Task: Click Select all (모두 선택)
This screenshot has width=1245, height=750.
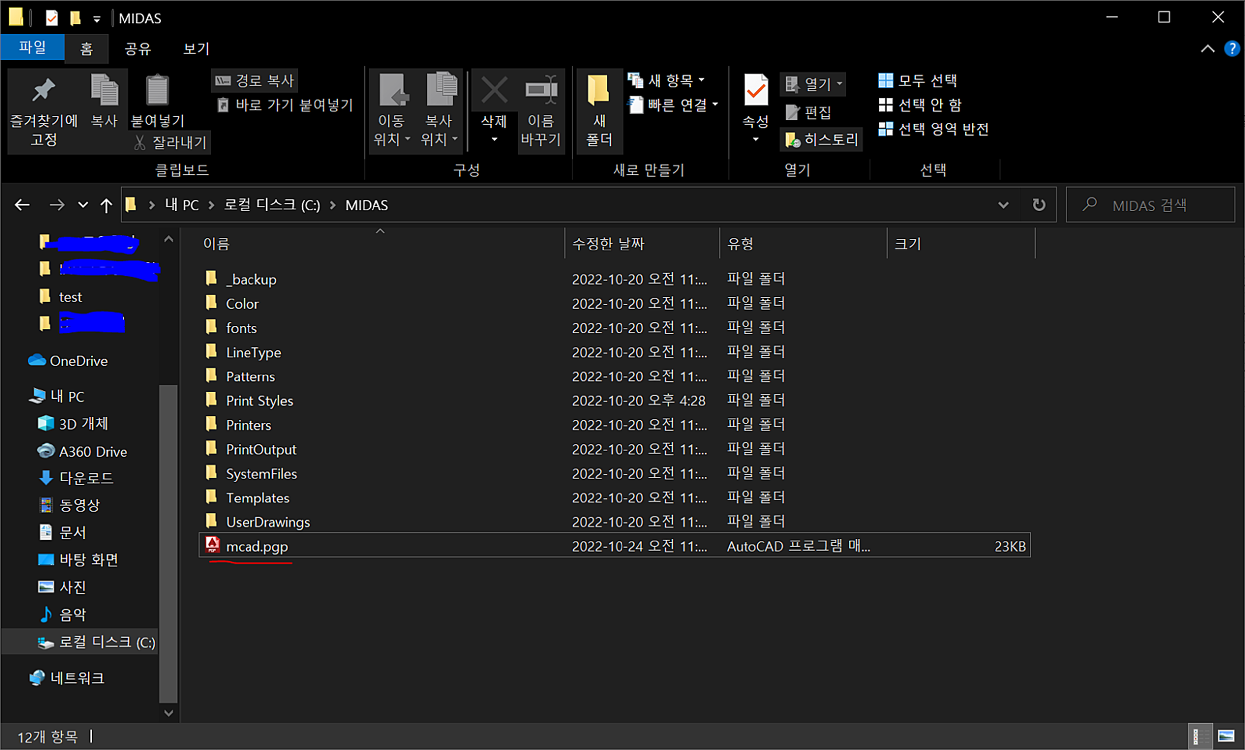Action: pos(918,80)
